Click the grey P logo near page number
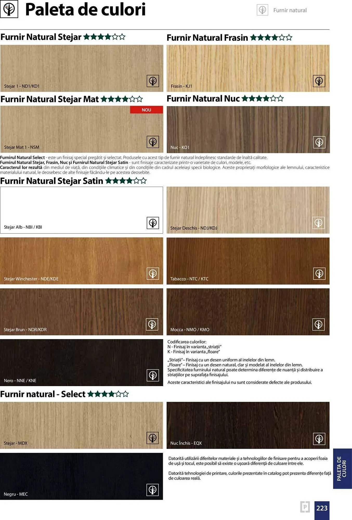 (305, 507)
